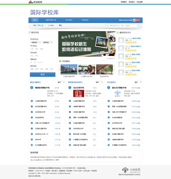Open the third featured thumbnail with corridor
The height and width of the screenshot is (179, 171).
click(104, 69)
